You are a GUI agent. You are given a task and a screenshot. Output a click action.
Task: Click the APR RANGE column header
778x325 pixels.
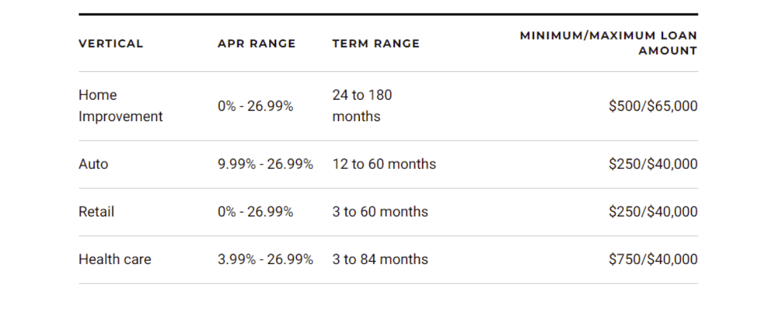(257, 43)
